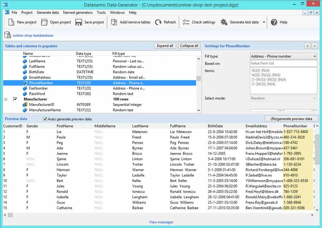Open the Help menu
Screen dimensions: 322x228
tap(133, 13)
